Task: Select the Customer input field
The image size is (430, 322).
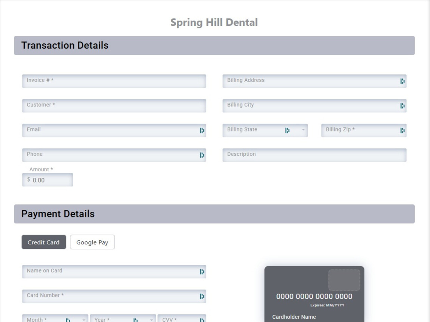Action: point(112,106)
